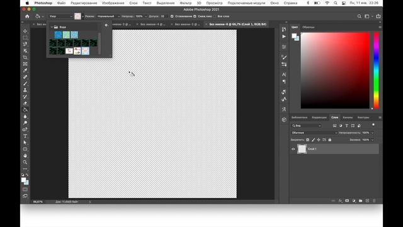Click the color field picker
This screenshot has height=227, width=403.
[x=335, y=71]
